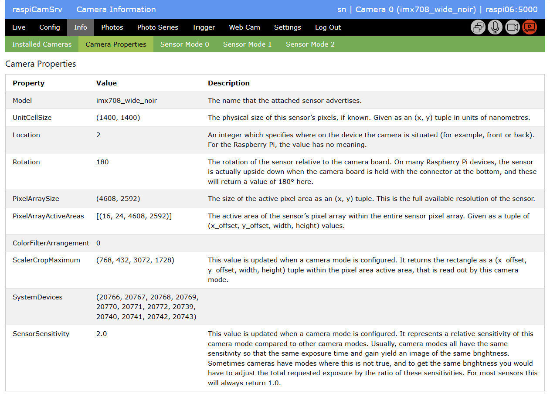The height and width of the screenshot is (411, 550).
Task: Open the Live menu item
Action: coord(19,27)
